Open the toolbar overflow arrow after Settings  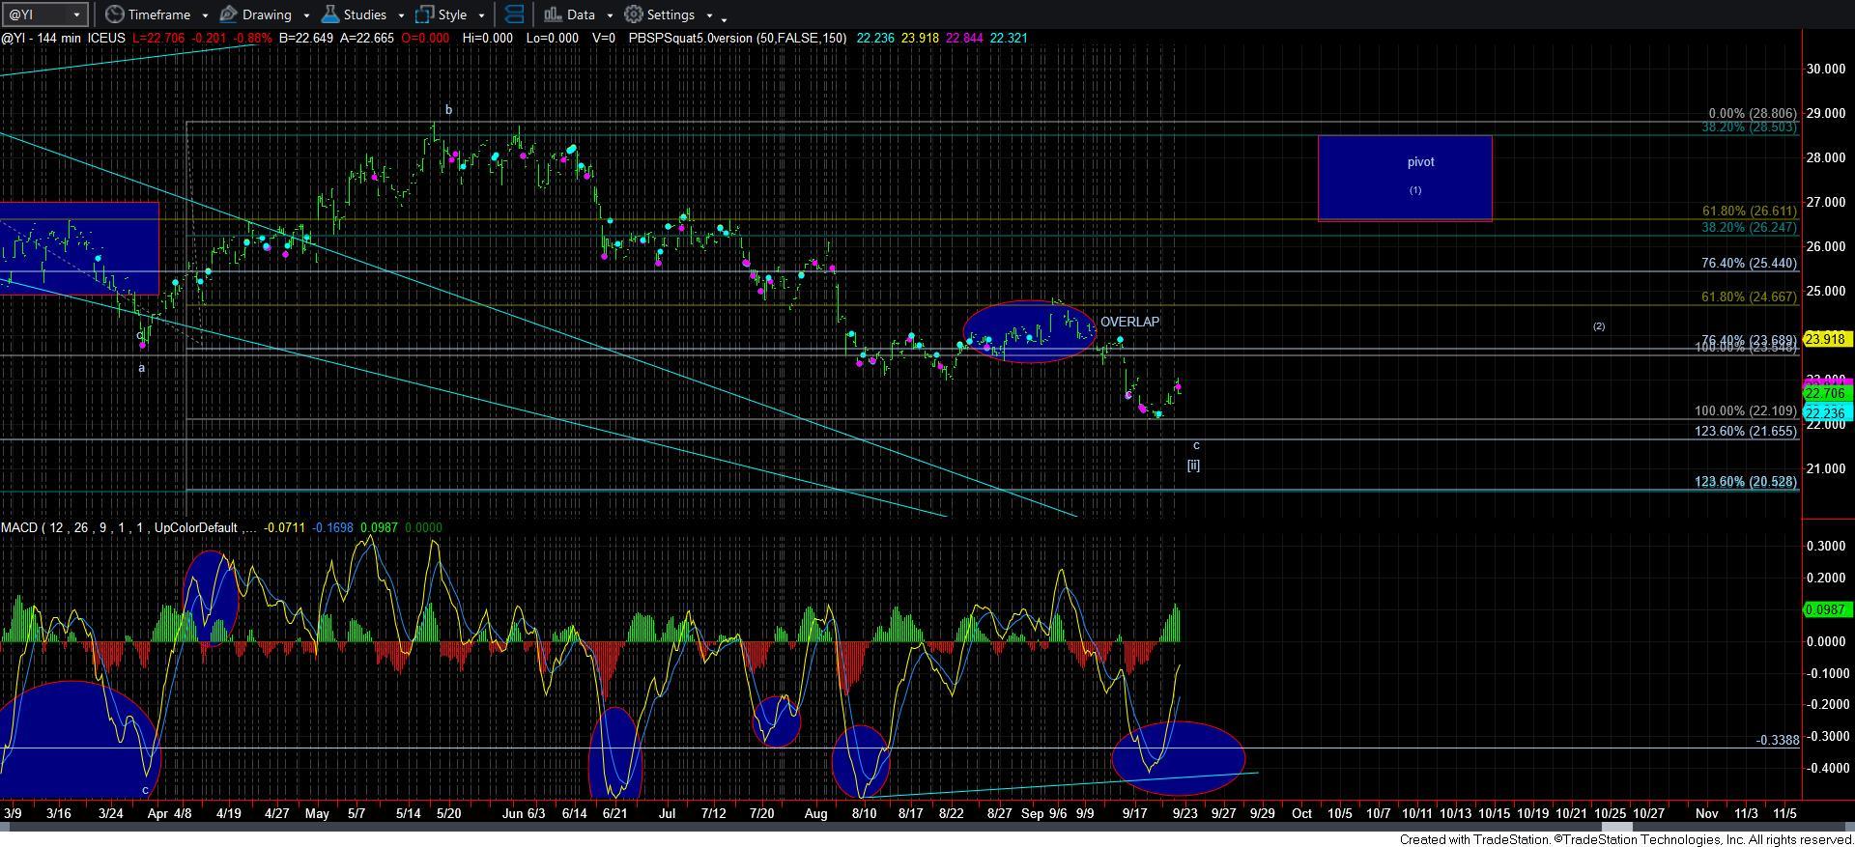[725, 18]
